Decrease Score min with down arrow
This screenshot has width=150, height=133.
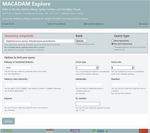click(x=133, y=68)
